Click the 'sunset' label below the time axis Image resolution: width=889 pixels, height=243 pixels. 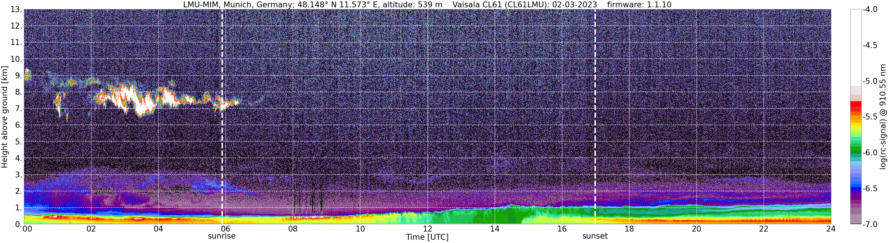point(595,236)
